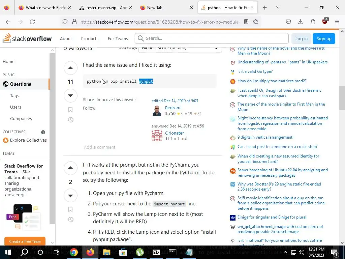Toggle reader view in address bar
The width and height of the screenshot is (345, 259).
click(x=246, y=22)
